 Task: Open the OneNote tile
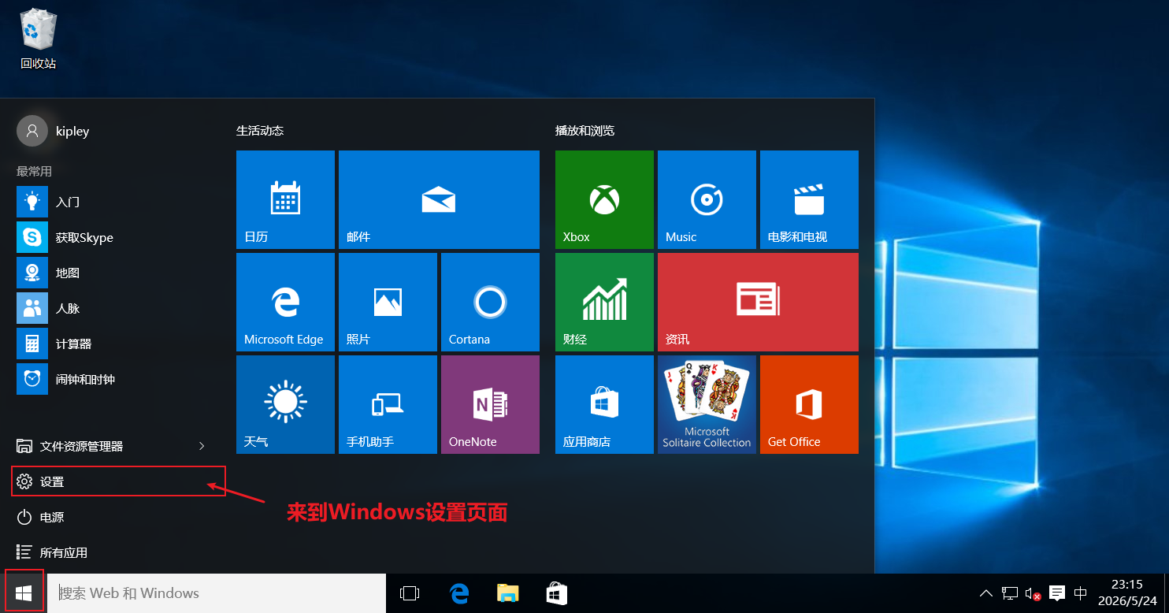tap(490, 404)
